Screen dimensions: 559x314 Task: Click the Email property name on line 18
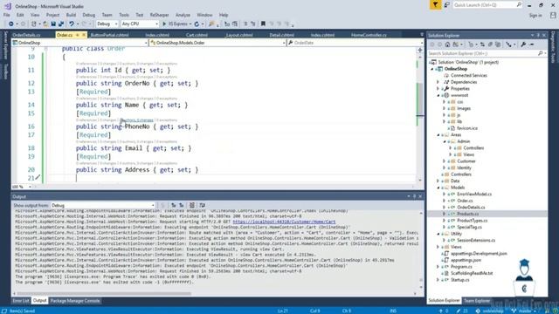pyautogui.click(x=134, y=148)
